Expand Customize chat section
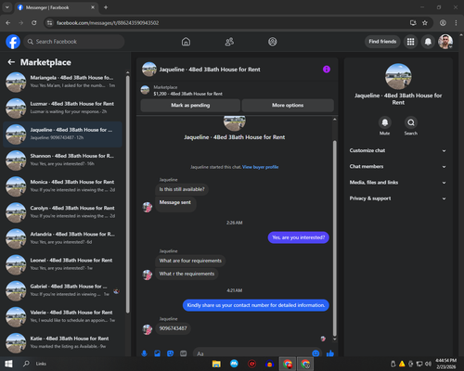The width and height of the screenshot is (464, 371). (x=398, y=150)
